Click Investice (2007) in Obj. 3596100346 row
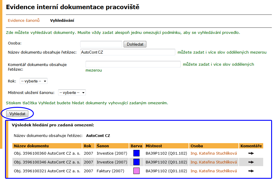 [112, 162]
